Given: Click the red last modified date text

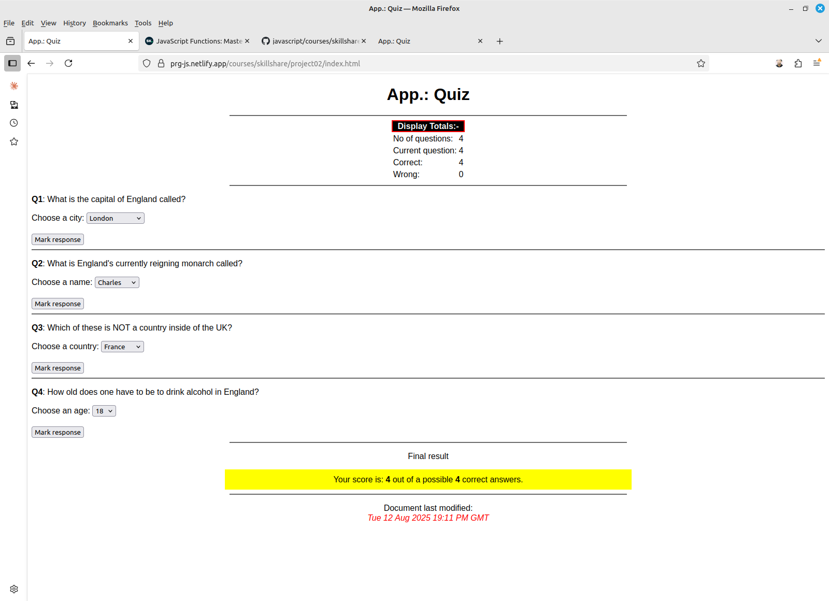Looking at the screenshot, I should click(428, 518).
